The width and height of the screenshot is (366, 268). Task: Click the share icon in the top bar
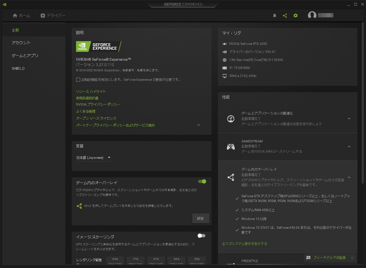click(285, 15)
